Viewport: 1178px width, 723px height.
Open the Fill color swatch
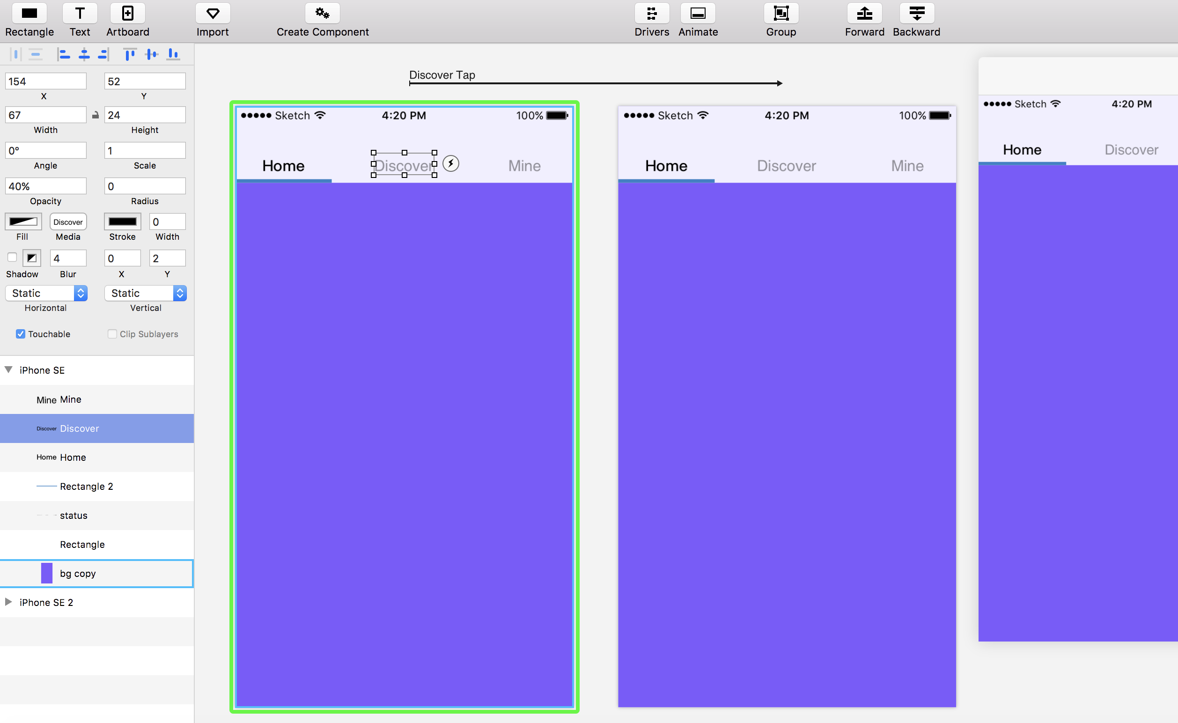(23, 221)
